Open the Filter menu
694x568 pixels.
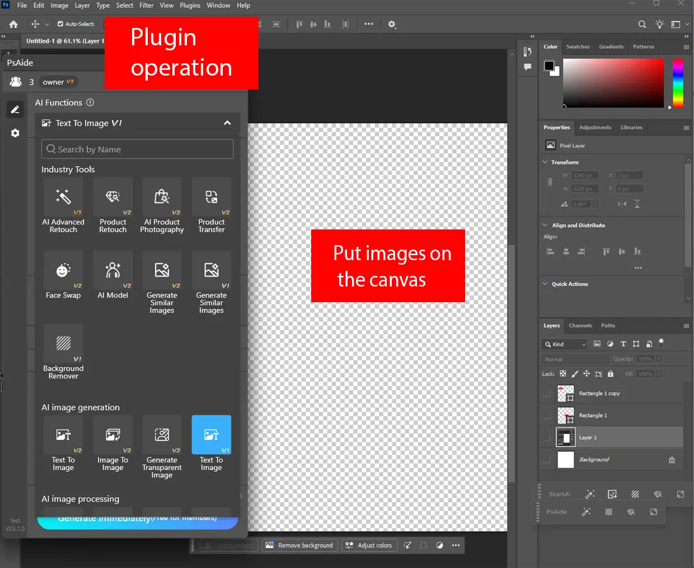click(x=146, y=6)
